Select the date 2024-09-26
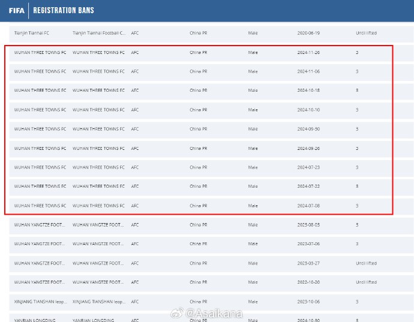Screen dimensions: 414x322 (308, 149)
